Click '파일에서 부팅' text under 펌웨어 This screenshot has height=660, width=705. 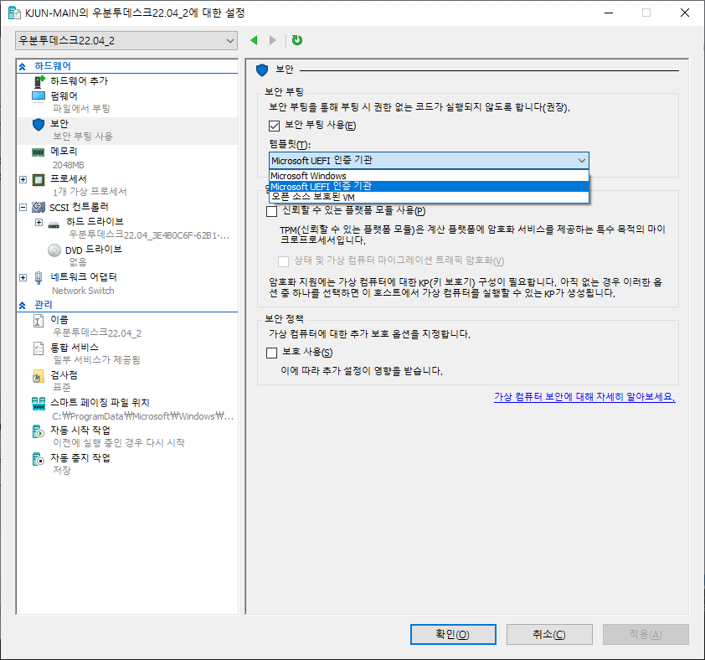81,109
